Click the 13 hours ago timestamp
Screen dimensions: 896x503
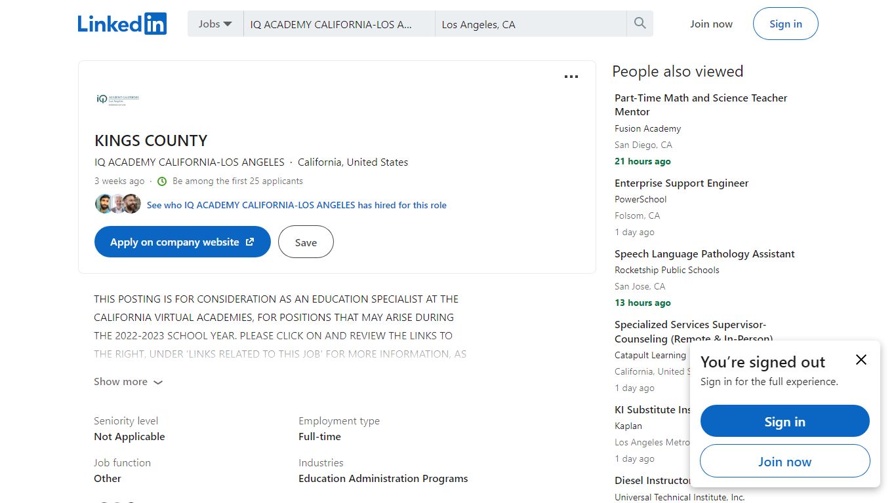pos(643,303)
